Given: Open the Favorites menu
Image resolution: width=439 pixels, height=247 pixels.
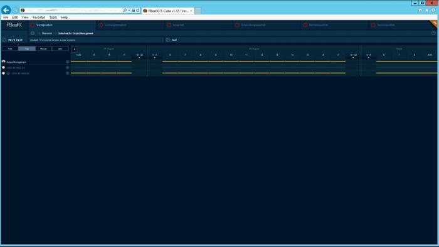Looking at the screenshot, I should click(x=39, y=18).
